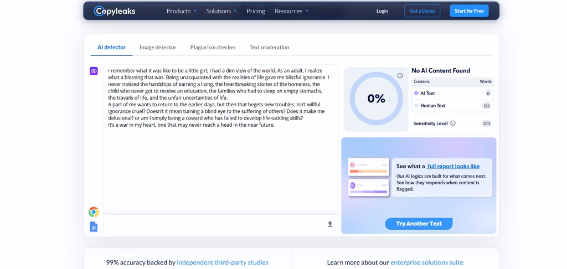Switch to the Plagiarism checker tab
Screen dimensions: 567x269
coord(213,48)
